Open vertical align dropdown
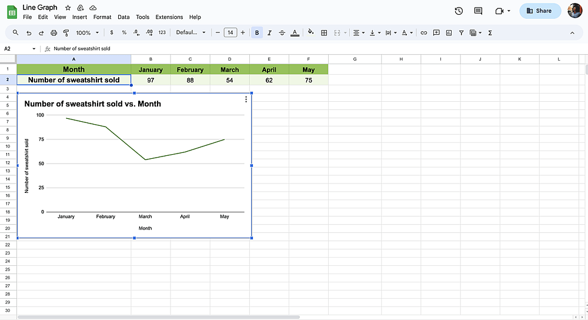This screenshot has width=588, height=320. pos(375,33)
